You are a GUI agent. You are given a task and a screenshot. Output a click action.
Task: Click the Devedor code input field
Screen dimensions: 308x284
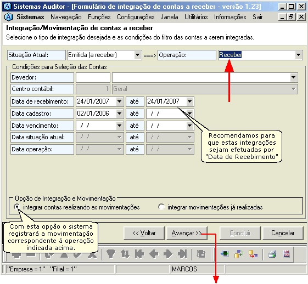pyautogui.click(x=93, y=77)
